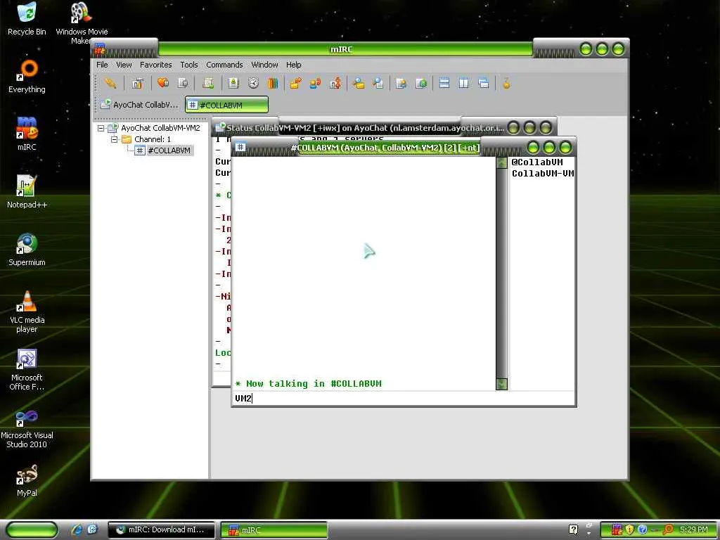Click the DCC Chat toolbar icon
This screenshot has height=540, width=720.
pos(316,83)
